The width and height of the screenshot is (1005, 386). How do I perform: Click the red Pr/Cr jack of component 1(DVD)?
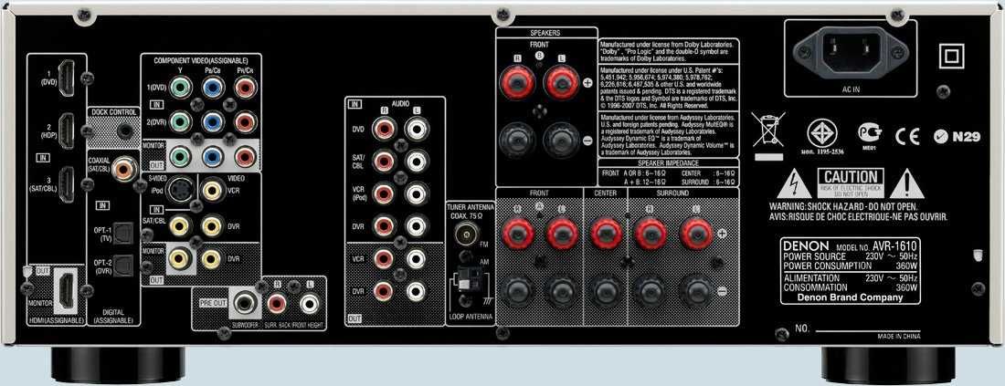245,86
